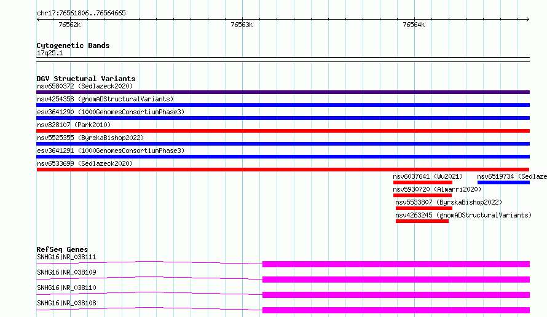The image size is (547, 317).
Task: Open the esv3641291 (1000GenomesConsortiumPhase3) label
Action: tap(111, 151)
